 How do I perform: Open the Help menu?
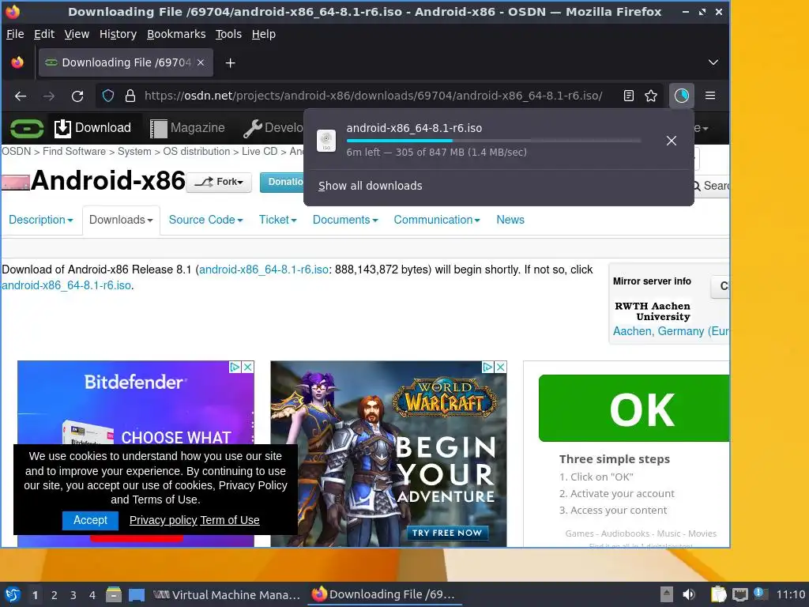tap(264, 34)
